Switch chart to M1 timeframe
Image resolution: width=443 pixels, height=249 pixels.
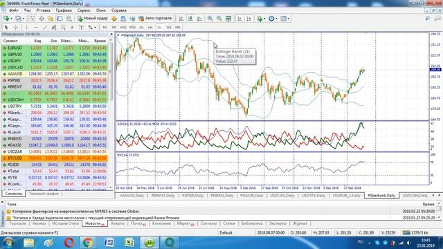[x=105, y=28]
